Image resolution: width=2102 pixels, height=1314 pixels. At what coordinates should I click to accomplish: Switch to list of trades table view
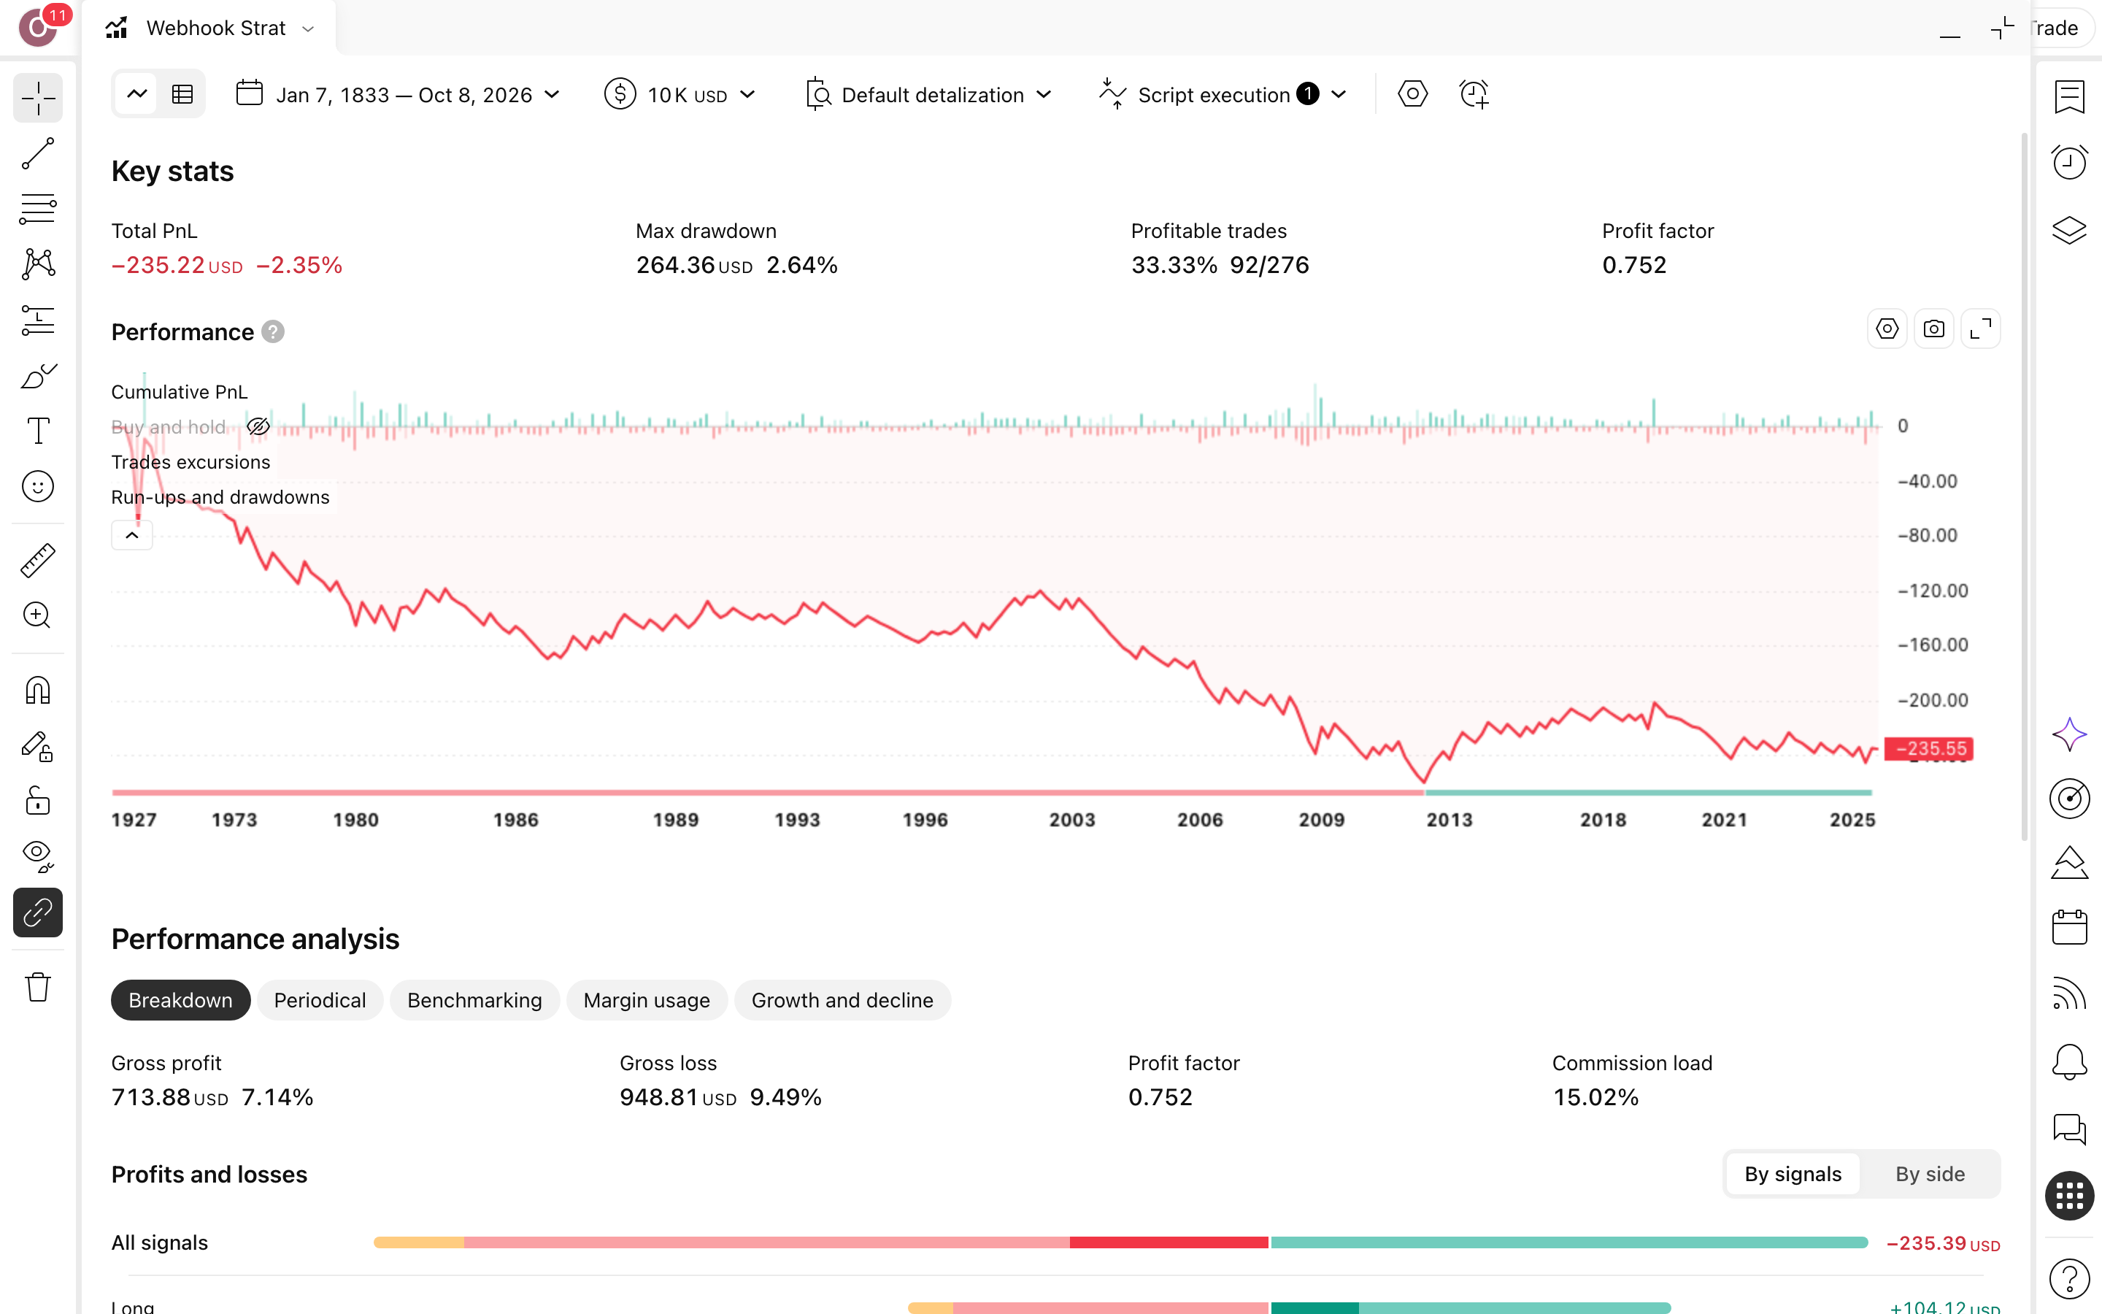tap(182, 94)
